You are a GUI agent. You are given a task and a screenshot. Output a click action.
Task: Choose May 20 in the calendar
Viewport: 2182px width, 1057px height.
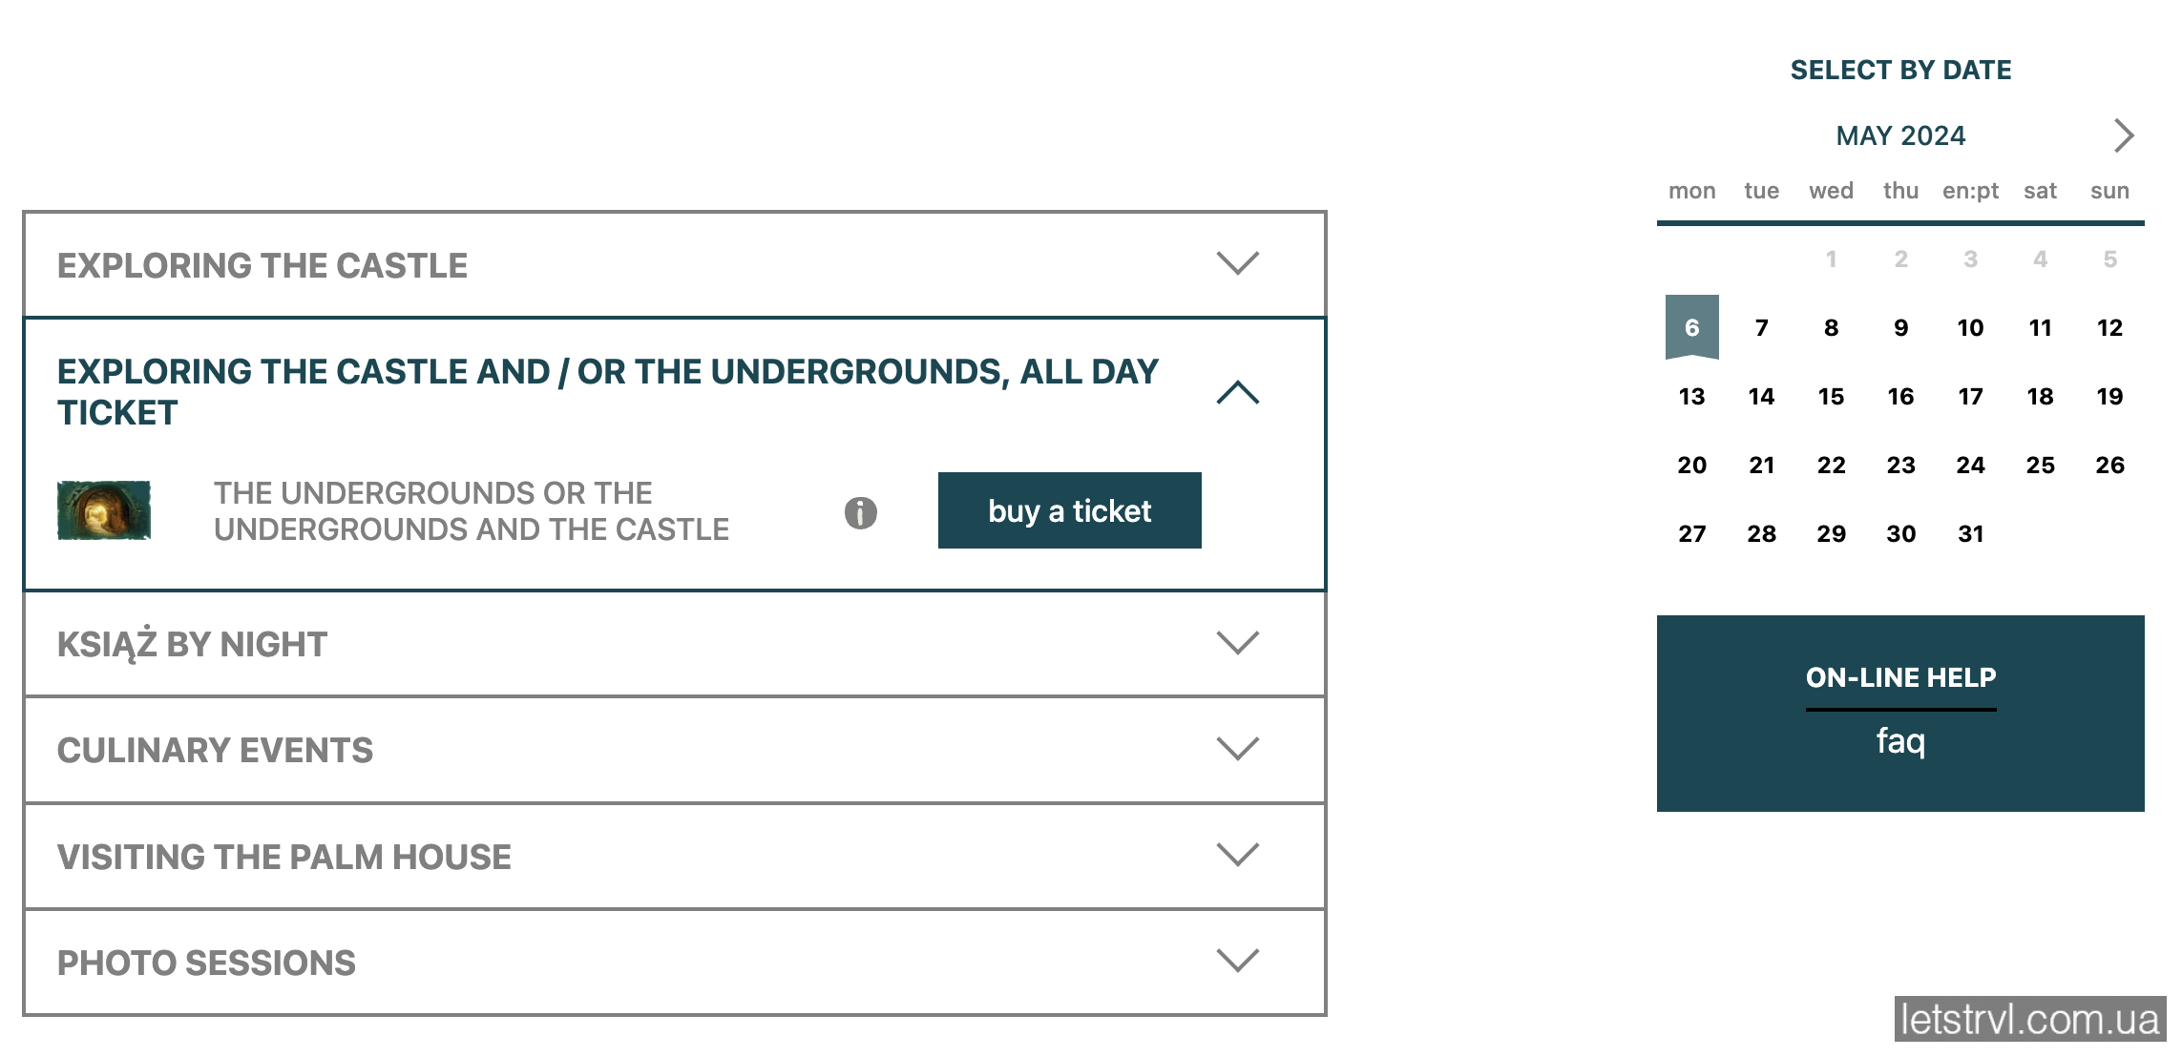pyautogui.click(x=1691, y=465)
